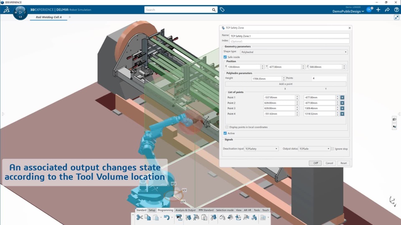Screen dimensions: 401x225
Task: Click the last greyed building icon in toolbar
Action: click(263, 217)
